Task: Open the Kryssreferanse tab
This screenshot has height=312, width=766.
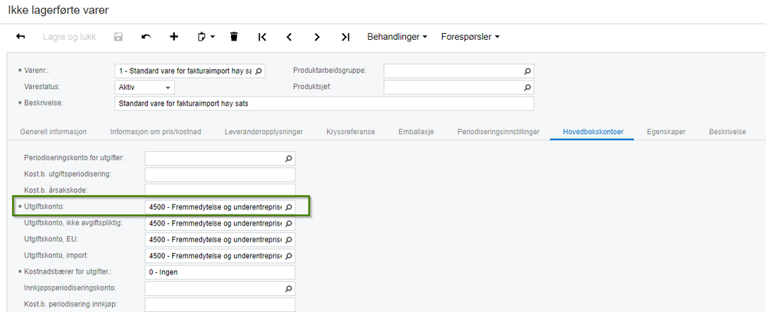Action: (x=351, y=132)
